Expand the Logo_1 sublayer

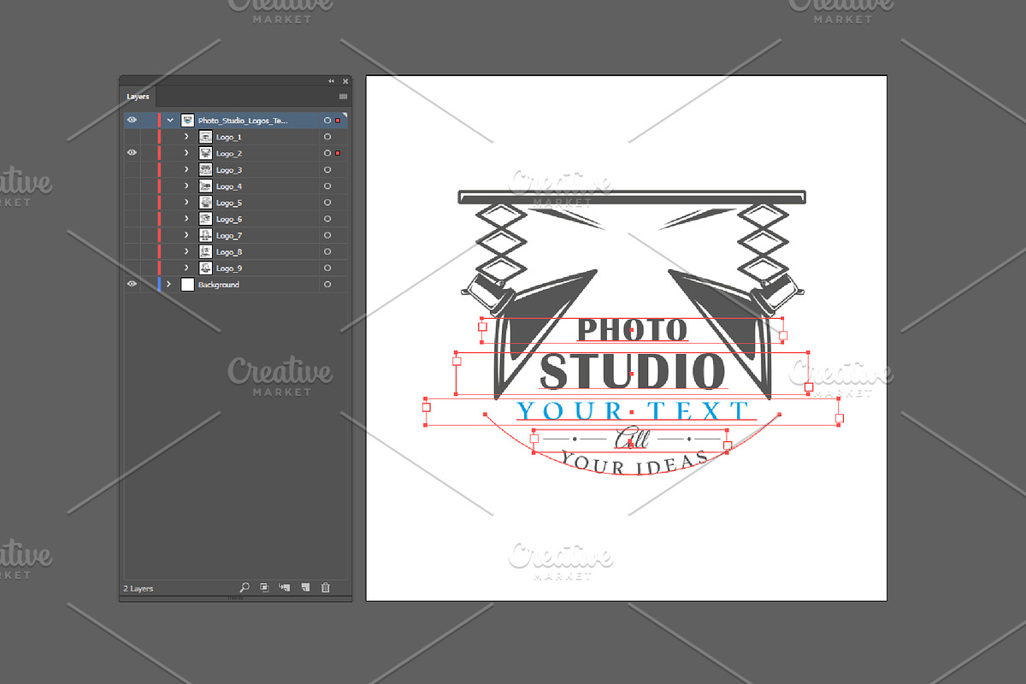pyautogui.click(x=186, y=137)
